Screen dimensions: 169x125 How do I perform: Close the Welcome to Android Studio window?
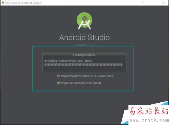[x=163, y=3]
